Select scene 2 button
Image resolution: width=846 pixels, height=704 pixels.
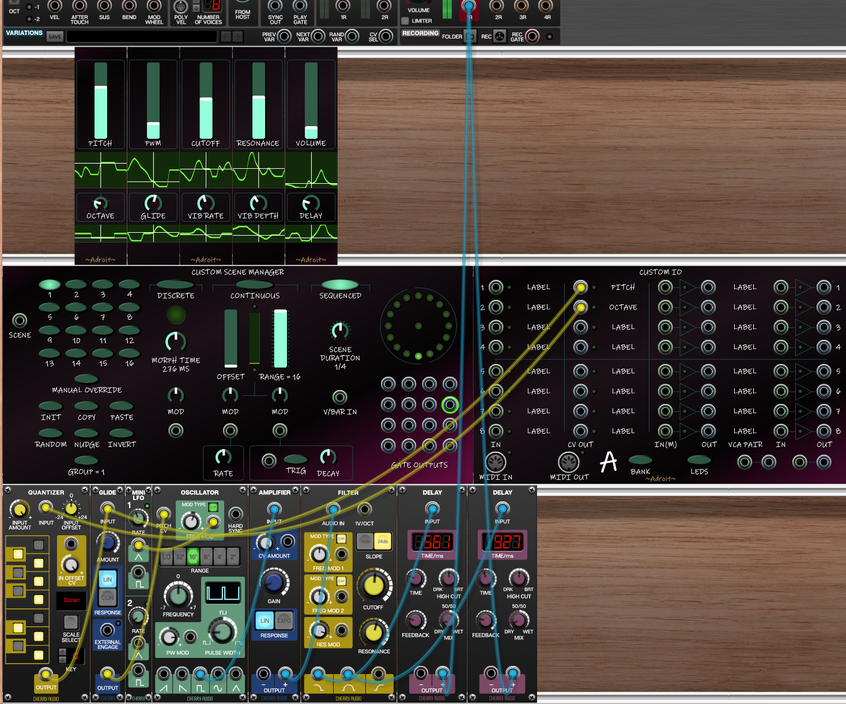76,284
